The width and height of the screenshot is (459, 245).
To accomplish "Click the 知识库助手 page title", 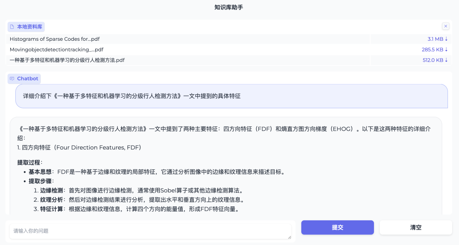I will tap(229, 8).
